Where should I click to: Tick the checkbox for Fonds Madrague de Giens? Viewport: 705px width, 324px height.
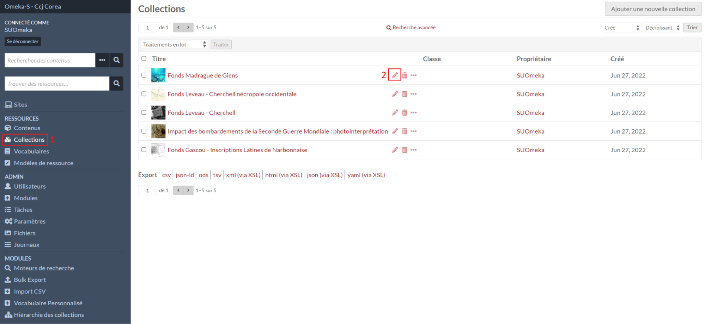[144, 75]
